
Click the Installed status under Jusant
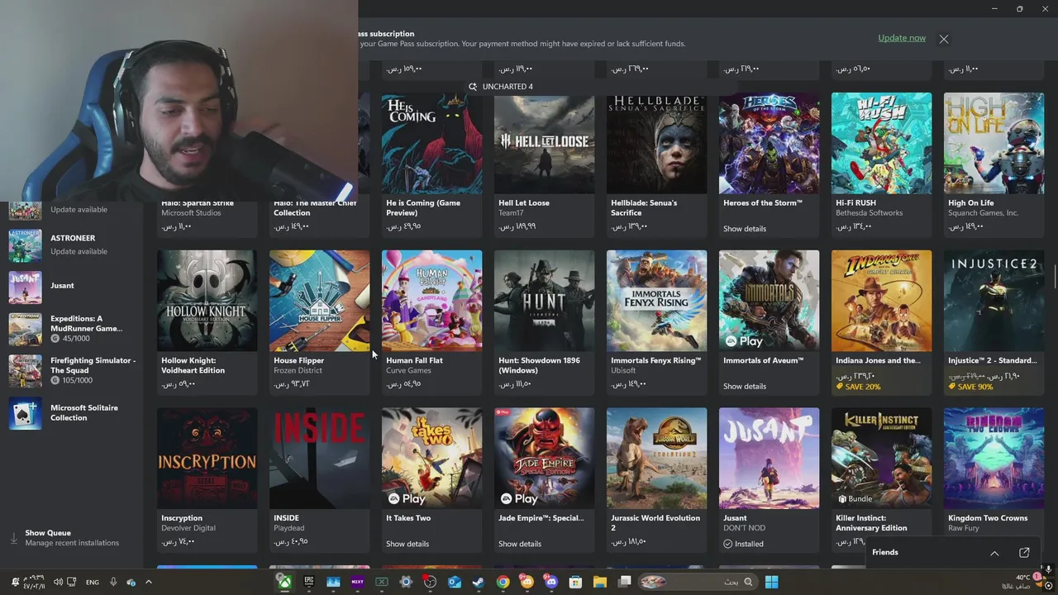(743, 544)
